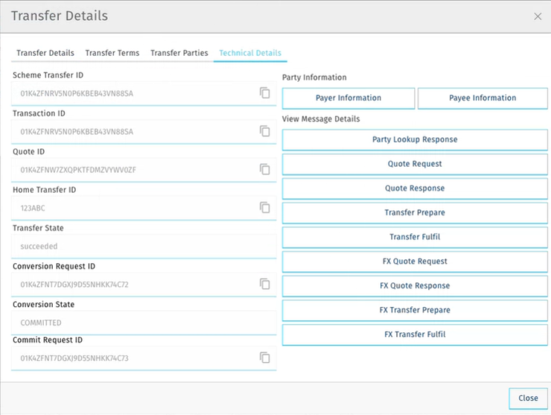Copy the Conversion Request ID
This screenshot has height=415, width=551.
[x=264, y=284]
